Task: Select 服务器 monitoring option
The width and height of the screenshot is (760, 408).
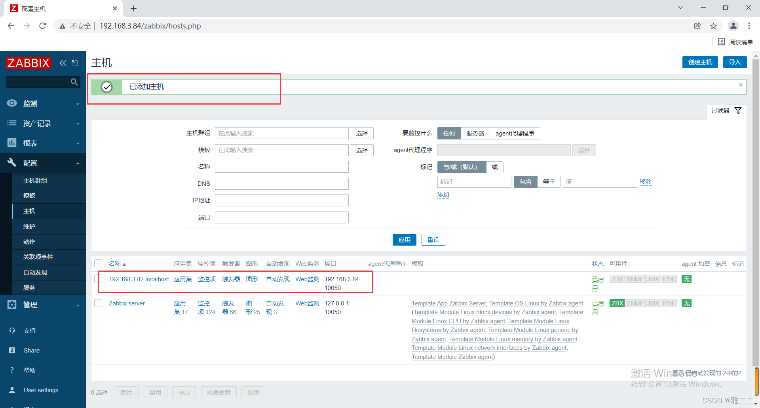Action: 475,133
